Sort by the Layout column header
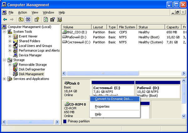 click(99, 27)
